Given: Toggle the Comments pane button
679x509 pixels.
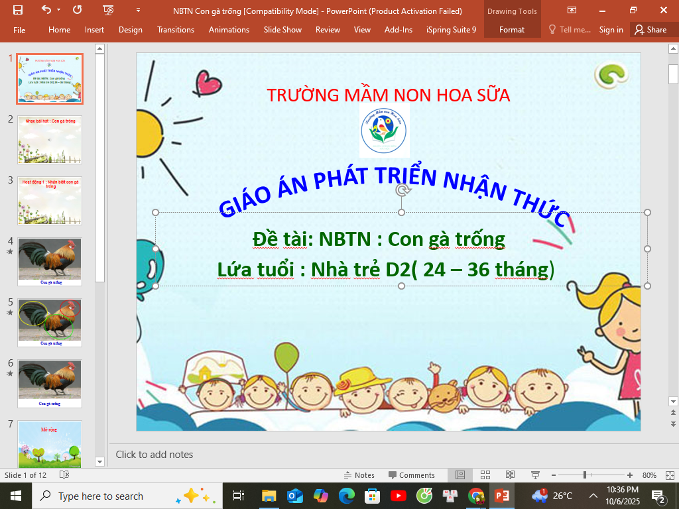Looking at the screenshot, I should [x=411, y=475].
